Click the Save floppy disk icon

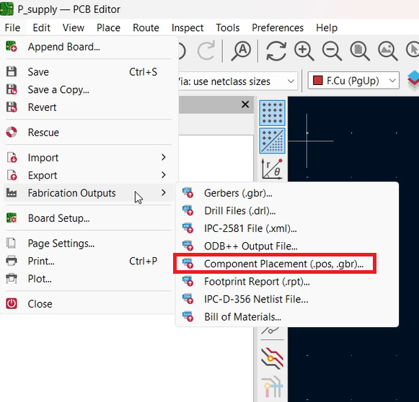[x=12, y=72]
